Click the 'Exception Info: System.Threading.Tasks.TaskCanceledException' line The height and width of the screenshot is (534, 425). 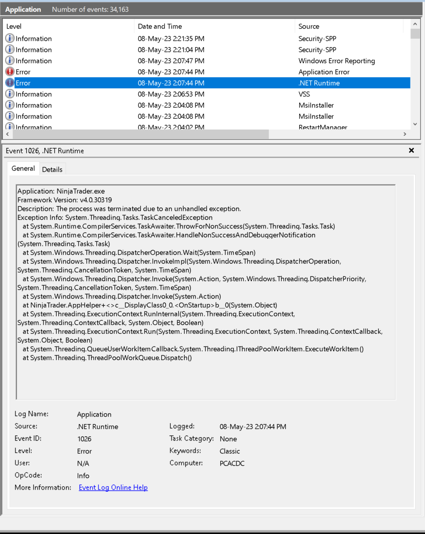click(115, 217)
